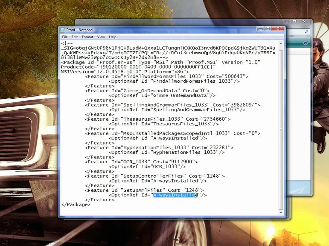Click the text ProductCode="{90120000-001F-0409-0000-0000000FF1CE}"

(138, 67)
